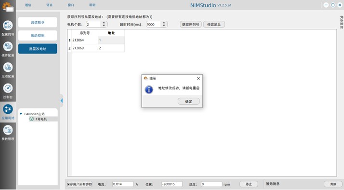The image size is (344, 190).
Task: Select the 批量改地址 tab
Action: [x=38, y=49]
